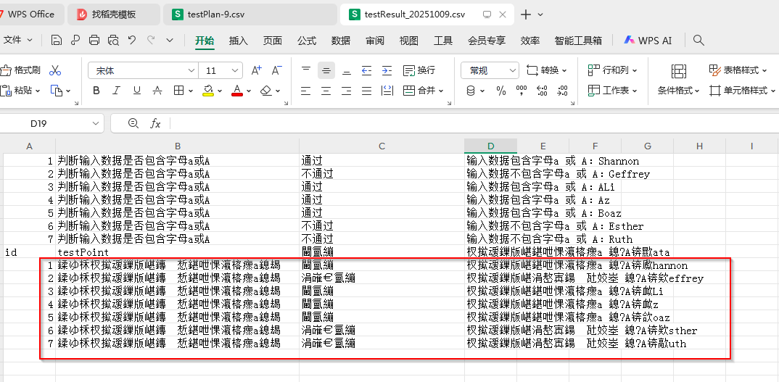779x382 pixels.
Task: Open Conditional Formatting (条件格式) dropdown
Action: tap(679, 91)
